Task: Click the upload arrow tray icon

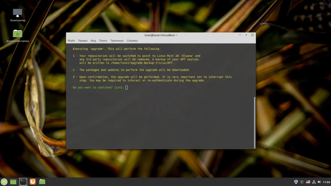Action: 302,182
